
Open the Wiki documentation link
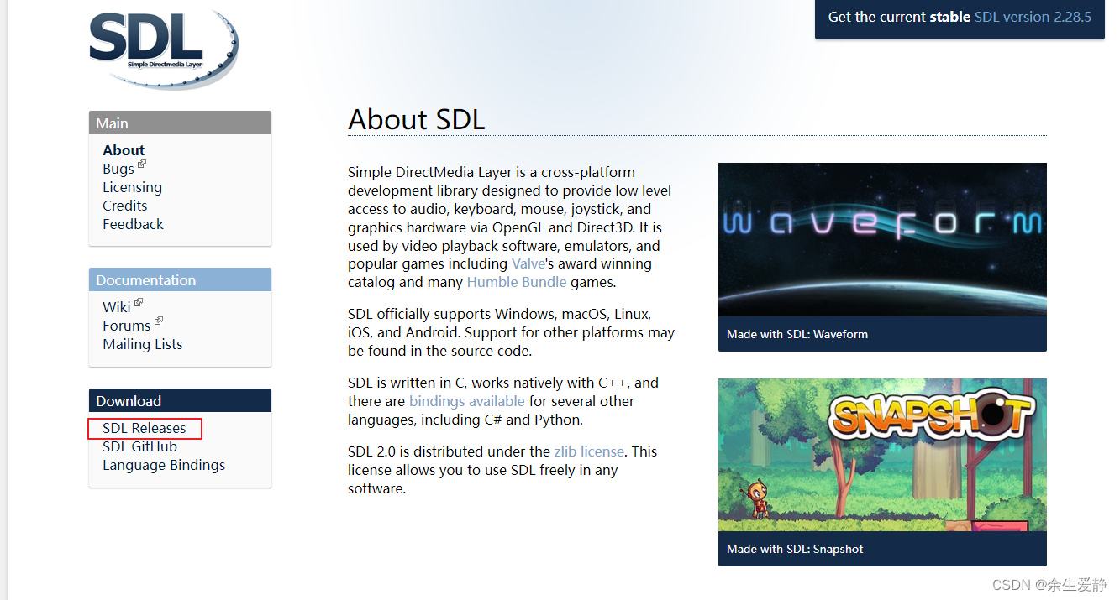point(117,307)
